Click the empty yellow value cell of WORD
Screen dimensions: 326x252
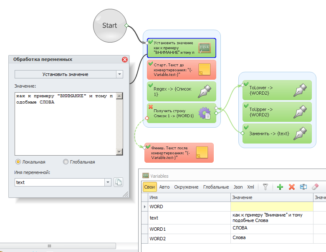pyautogui.click(x=272, y=207)
